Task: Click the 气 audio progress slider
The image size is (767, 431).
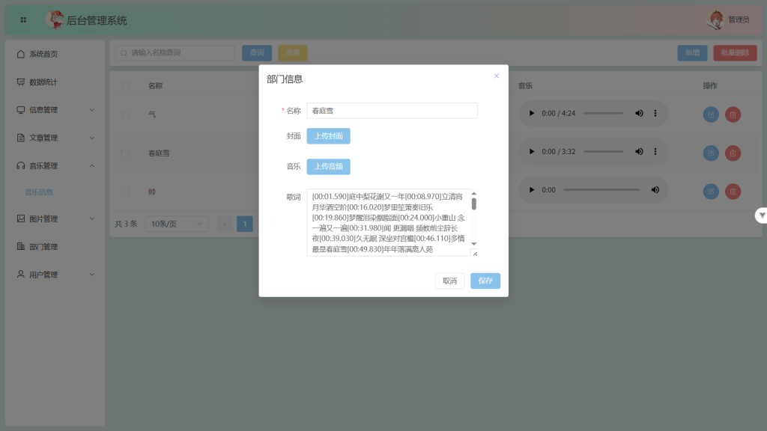Action: point(603,114)
